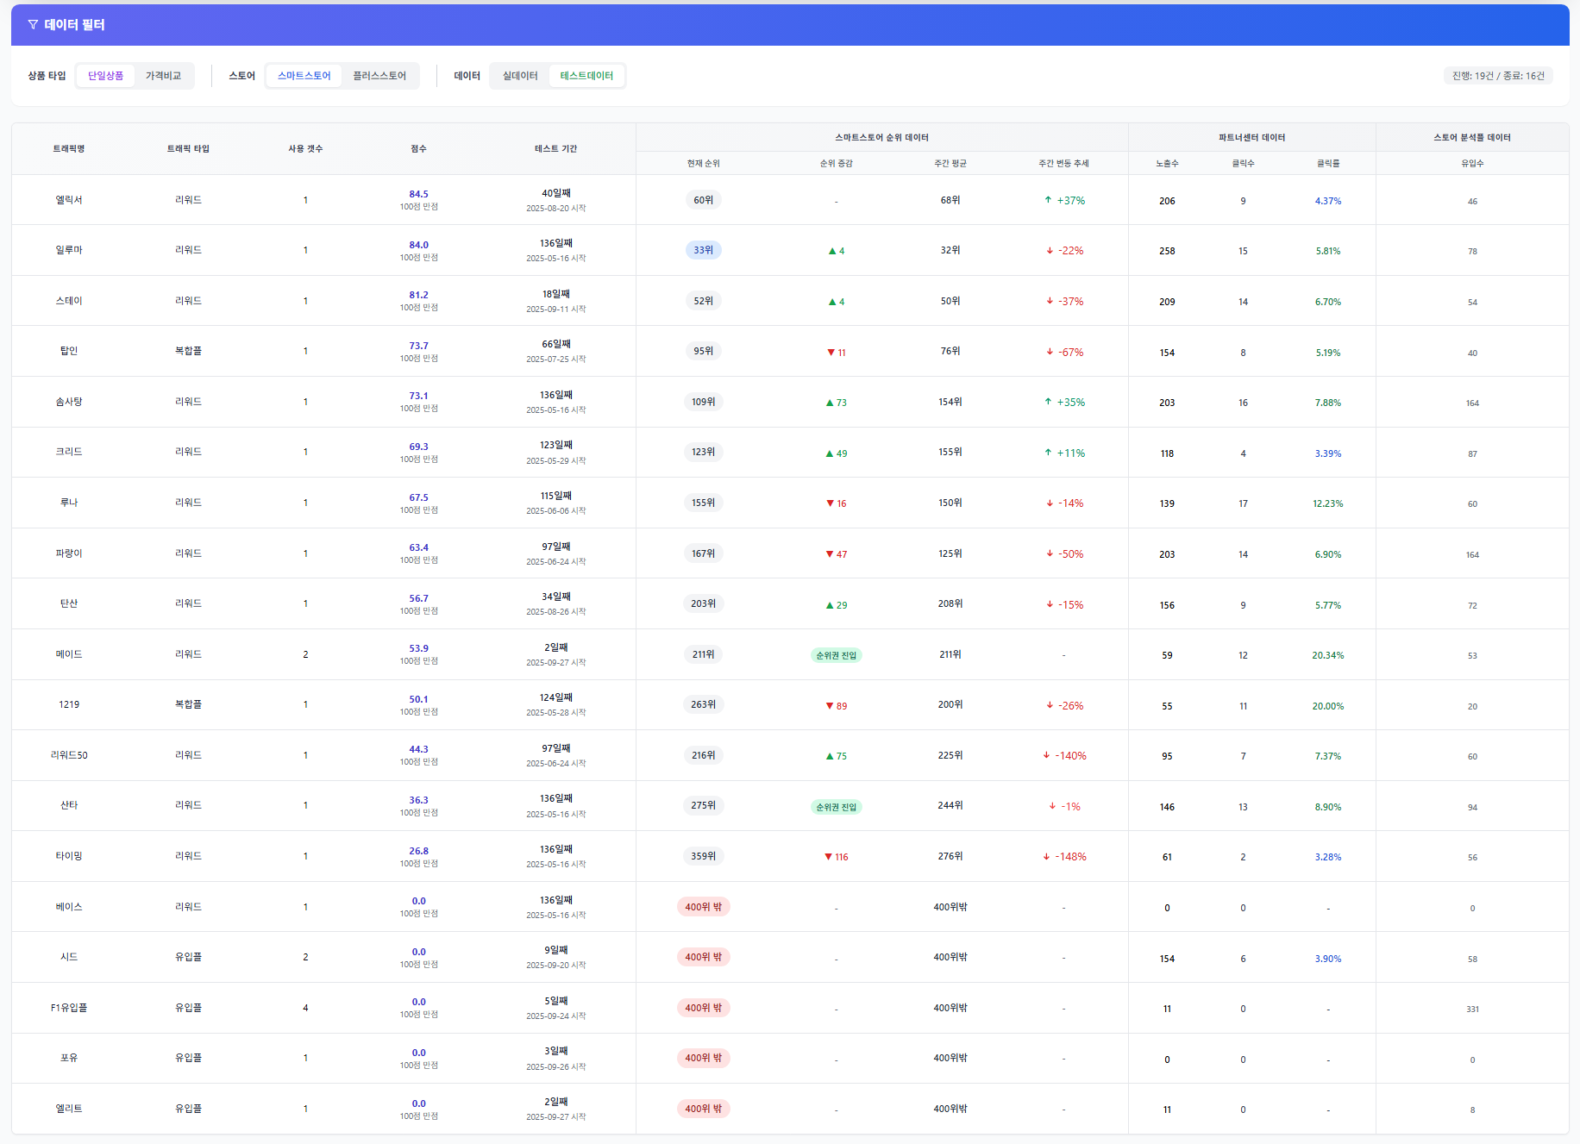Sort by the 트래픽 타입 column header

pos(188,149)
